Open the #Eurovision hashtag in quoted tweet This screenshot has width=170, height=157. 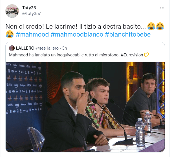click(x=132, y=55)
